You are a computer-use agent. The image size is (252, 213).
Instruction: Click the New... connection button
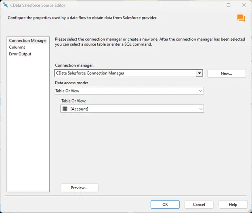tap(226, 73)
